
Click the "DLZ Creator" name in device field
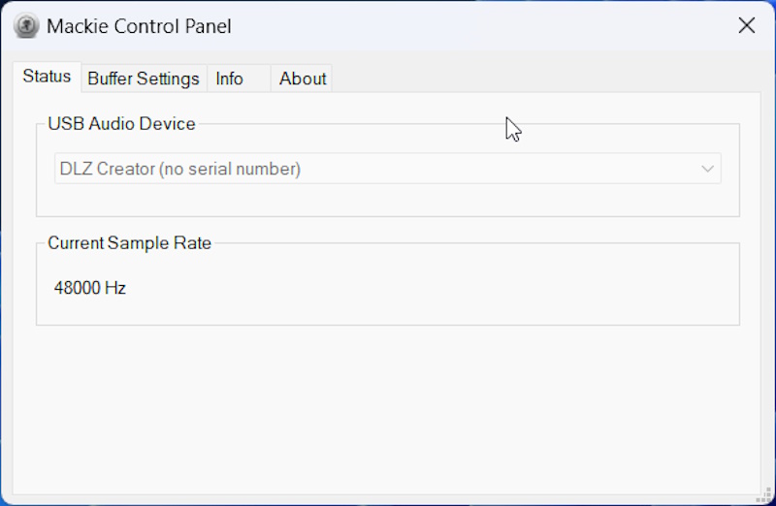coord(108,170)
